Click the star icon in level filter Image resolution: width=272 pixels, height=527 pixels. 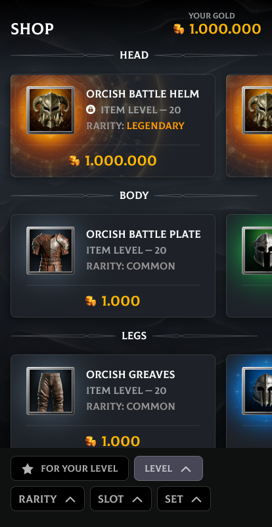pyautogui.click(x=28, y=468)
